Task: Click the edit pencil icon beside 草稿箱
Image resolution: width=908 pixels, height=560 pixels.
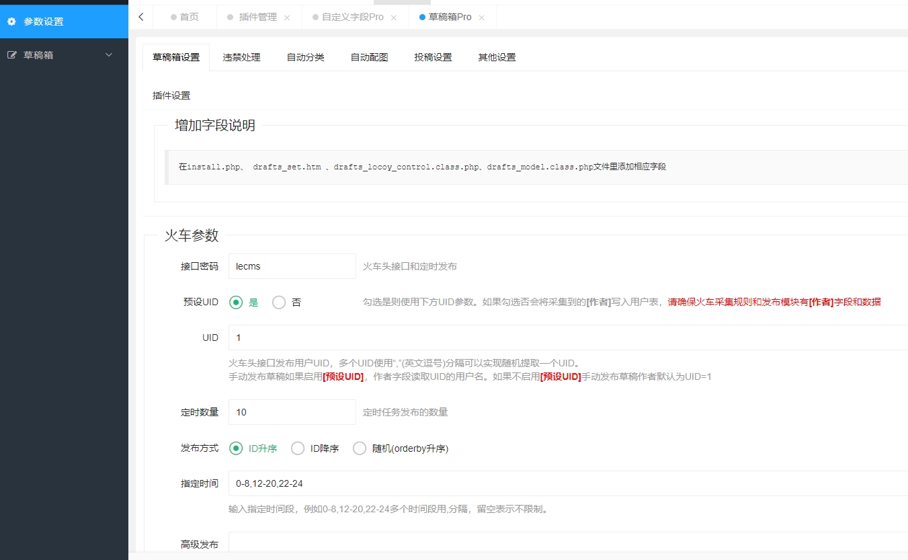Action: (x=11, y=55)
